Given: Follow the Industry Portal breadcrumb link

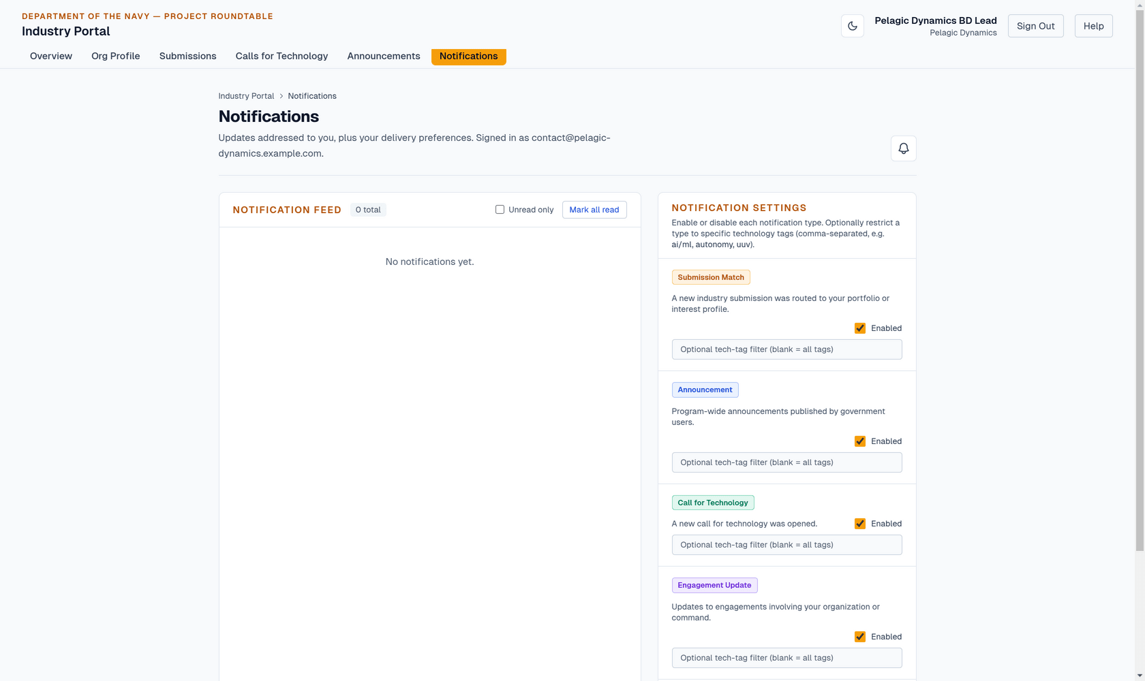Looking at the screenshot, I should tap(246, 96).
